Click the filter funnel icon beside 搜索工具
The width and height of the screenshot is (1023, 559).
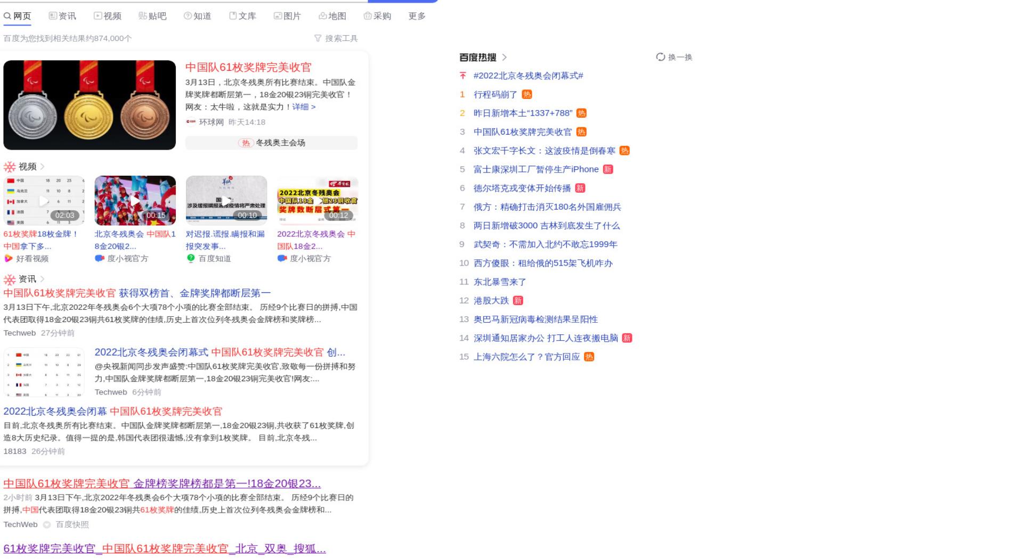click(318, 38)
